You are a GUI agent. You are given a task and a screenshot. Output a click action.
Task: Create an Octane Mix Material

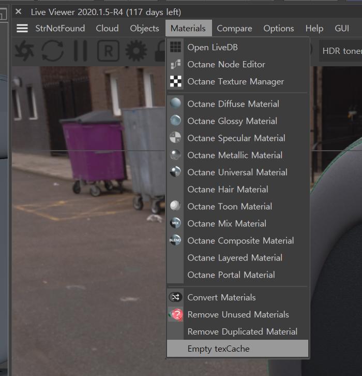coord(237,224)
